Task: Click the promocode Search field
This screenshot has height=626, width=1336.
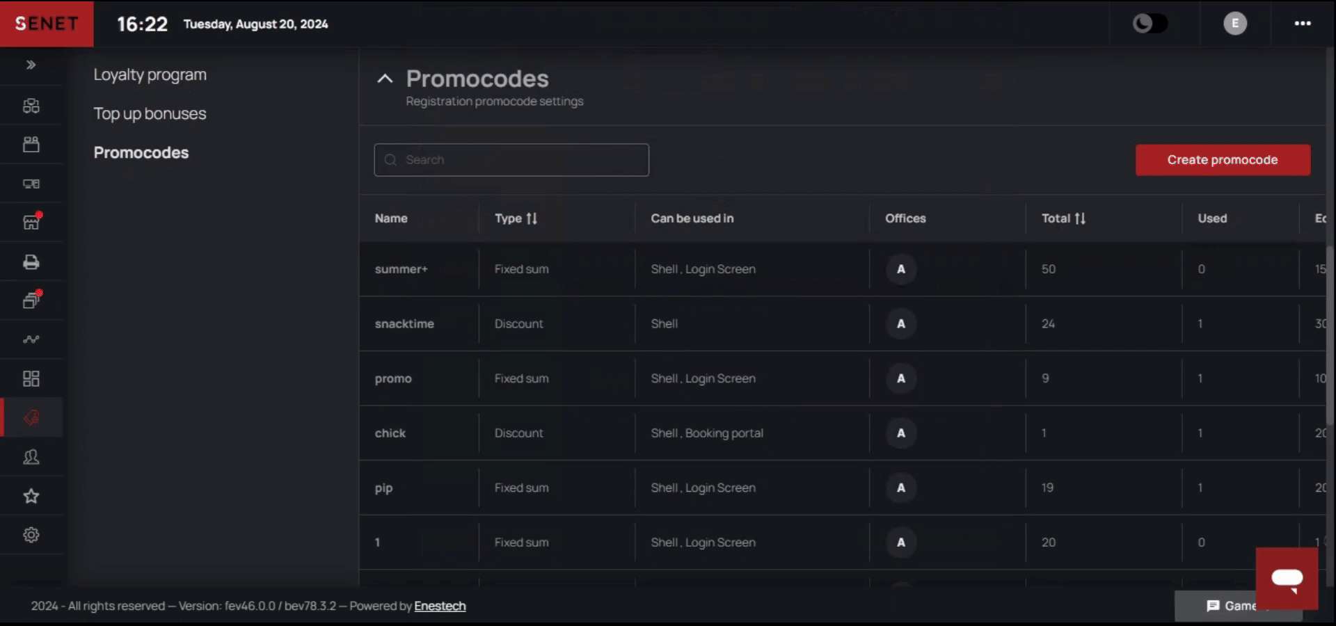Action: [511, 160]
